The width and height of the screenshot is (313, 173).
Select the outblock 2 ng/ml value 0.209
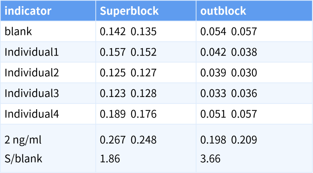(244, 140)
